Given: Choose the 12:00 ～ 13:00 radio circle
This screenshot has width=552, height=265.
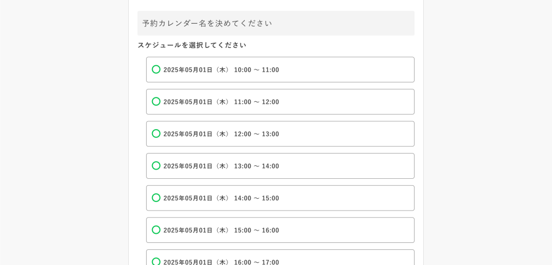Looking at the screenshot, I should [156, 134].
